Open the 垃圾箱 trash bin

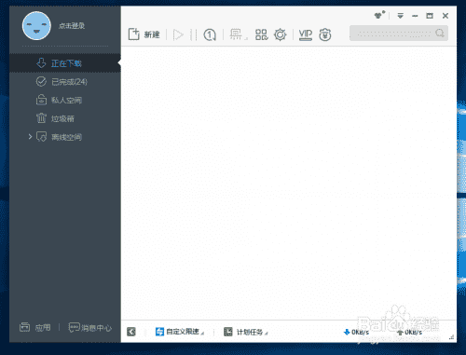(x=65, y=118)
